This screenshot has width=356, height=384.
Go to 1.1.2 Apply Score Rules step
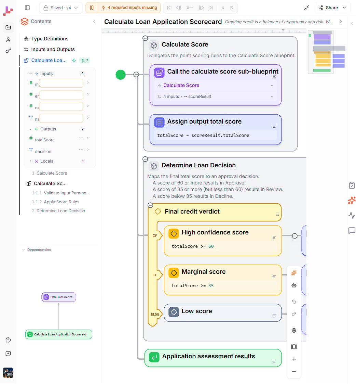(55, 202)
